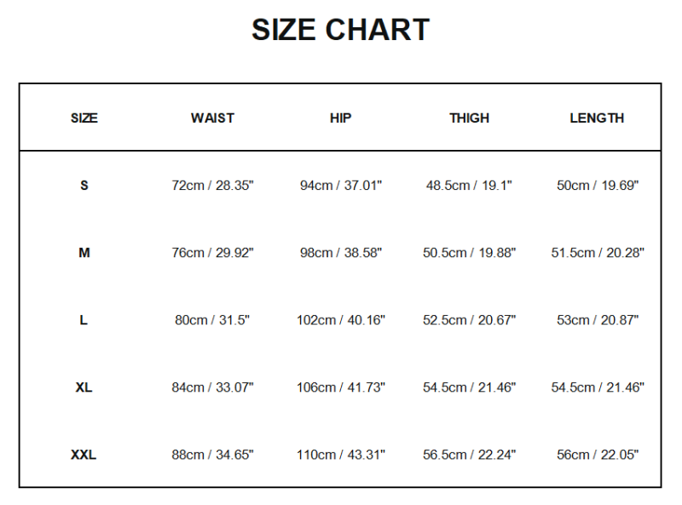Select the 98cm / 38.58" hip value
Viewport: 682px width, 505px height.
click(340, 253)
